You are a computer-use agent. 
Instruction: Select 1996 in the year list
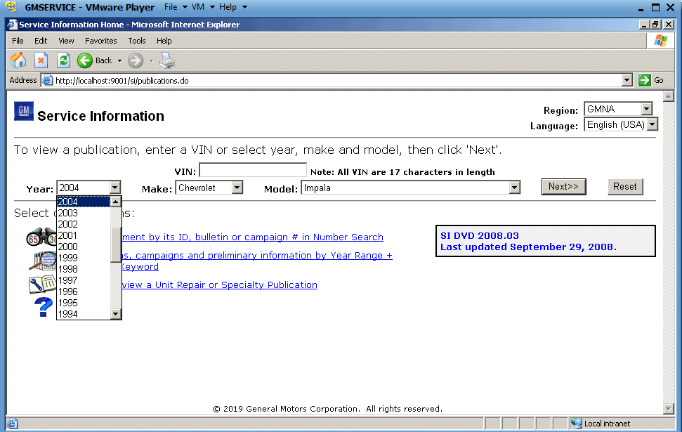point(84,292)
